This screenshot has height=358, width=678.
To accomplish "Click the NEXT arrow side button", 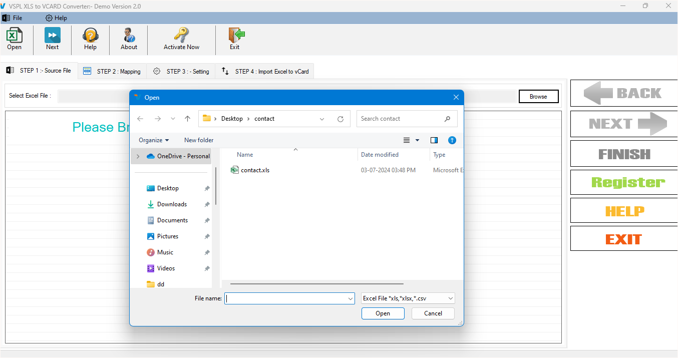I will click(x=623, y=124).
